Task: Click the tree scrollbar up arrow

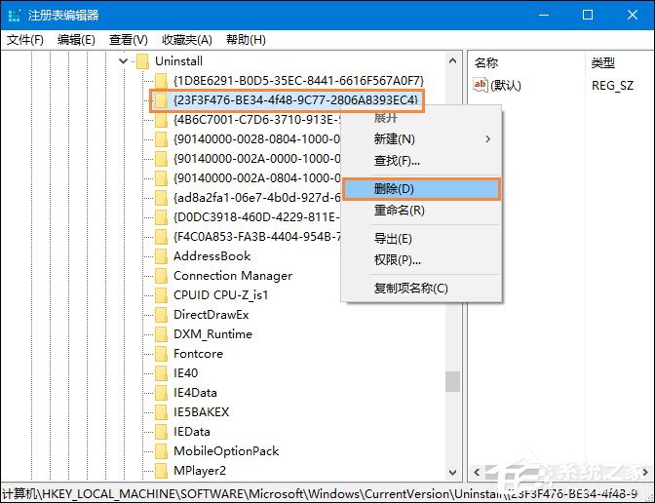Action: point(453,61)
